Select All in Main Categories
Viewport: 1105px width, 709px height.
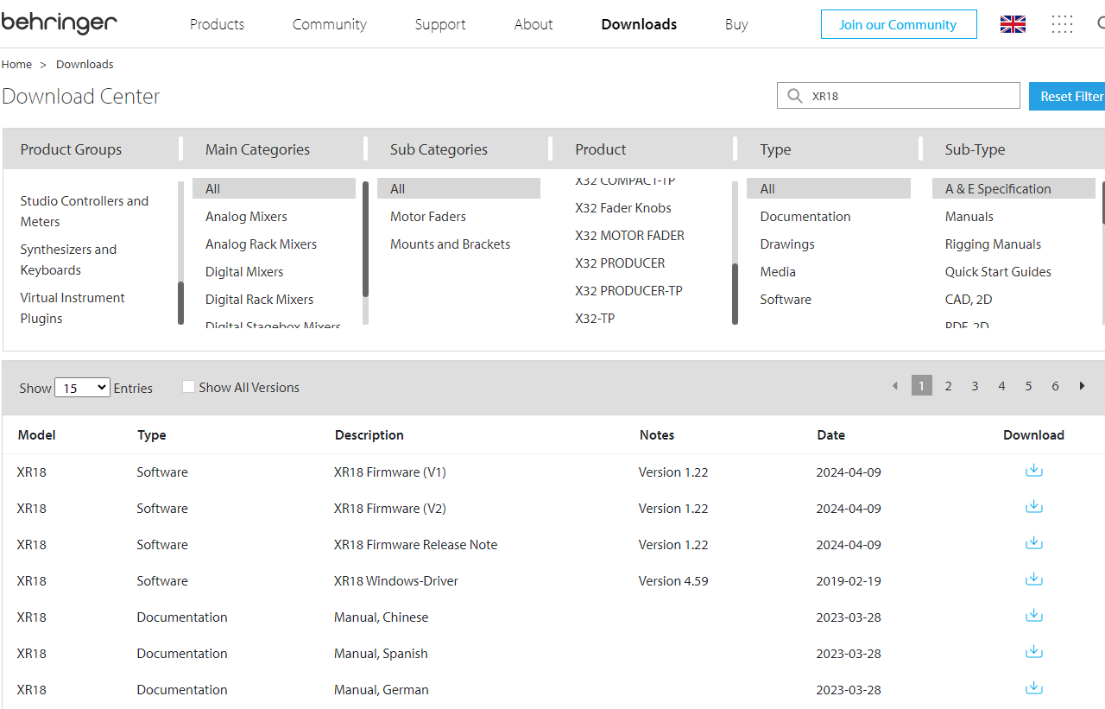click(x=274, y=188)
